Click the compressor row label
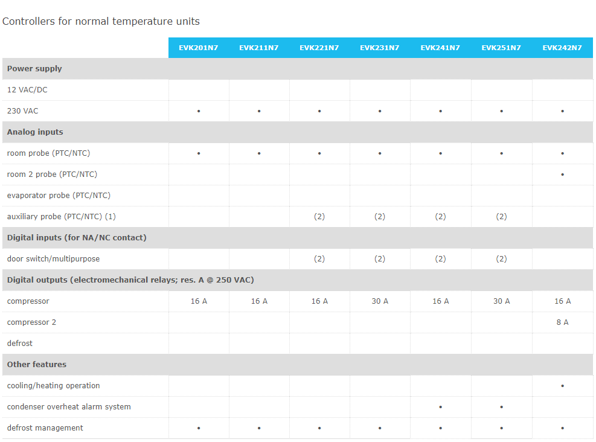This screenshot has width=596, height=442. 28,301
